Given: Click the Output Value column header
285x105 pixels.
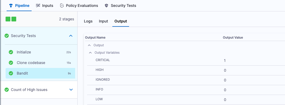Looking at the screenshot, I should click(x=233, y=38).
